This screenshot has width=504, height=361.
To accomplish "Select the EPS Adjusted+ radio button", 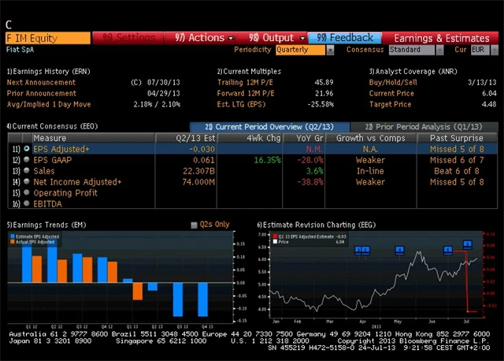I will (x=27, y=149).
